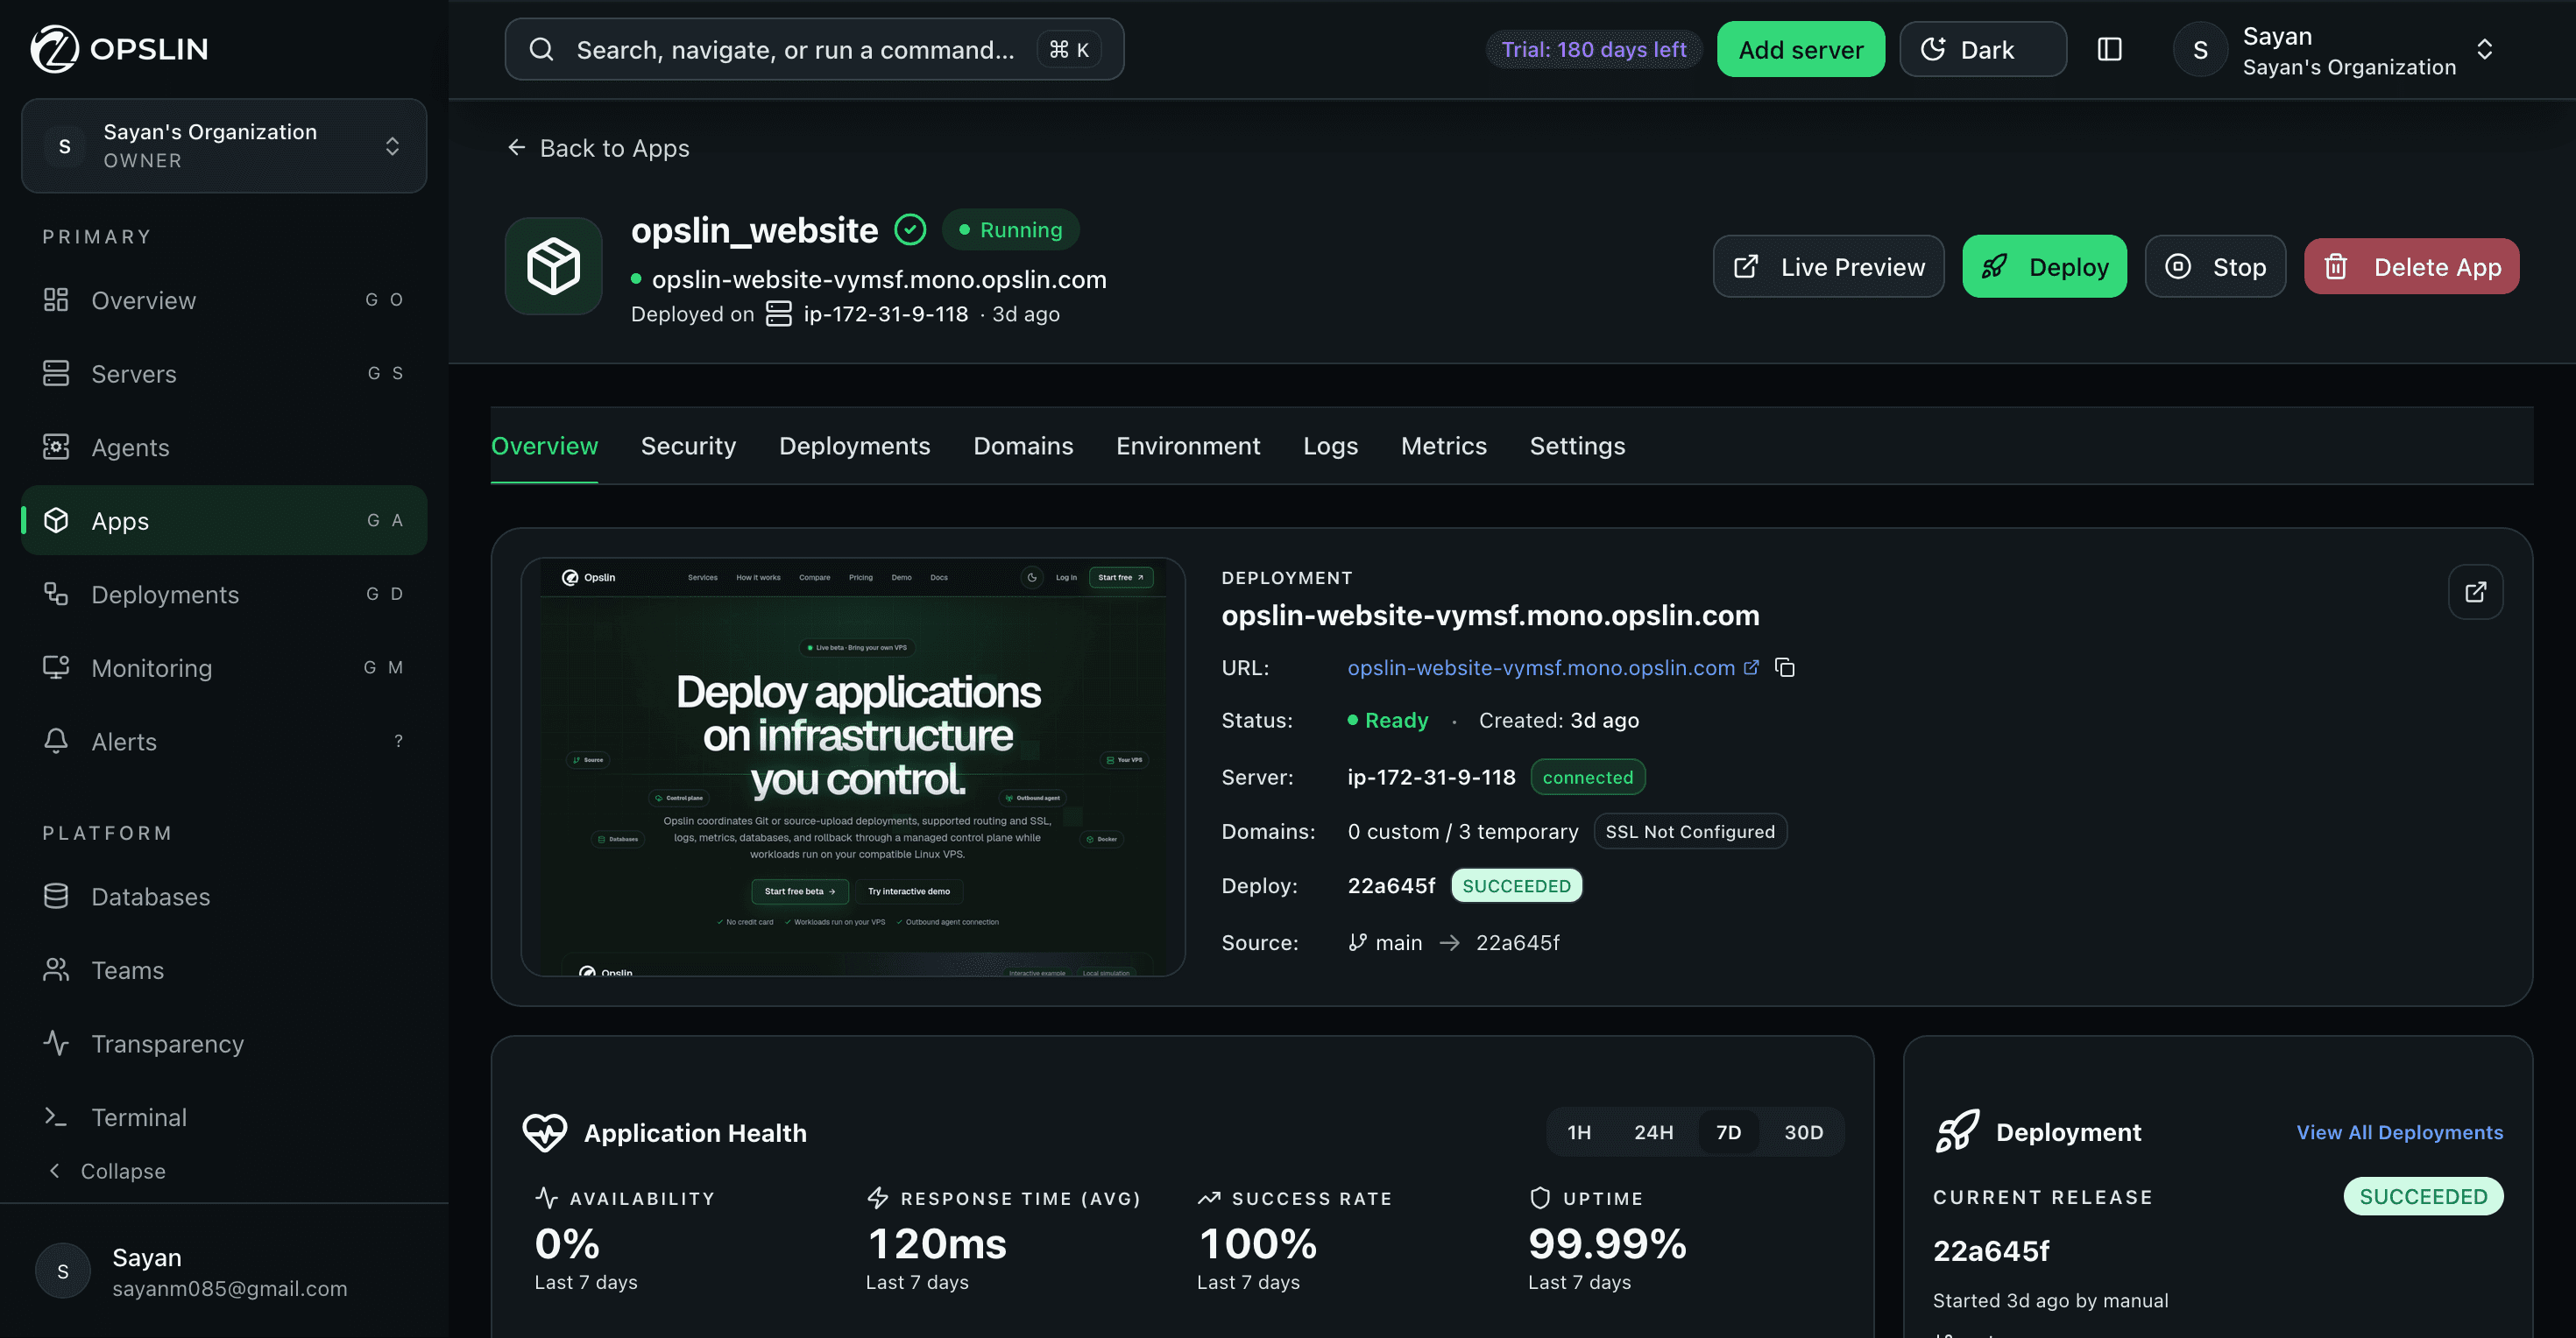2576x1338 pixels.
Task: Select the 30D time range
Action: [x=1803, y=1132]
